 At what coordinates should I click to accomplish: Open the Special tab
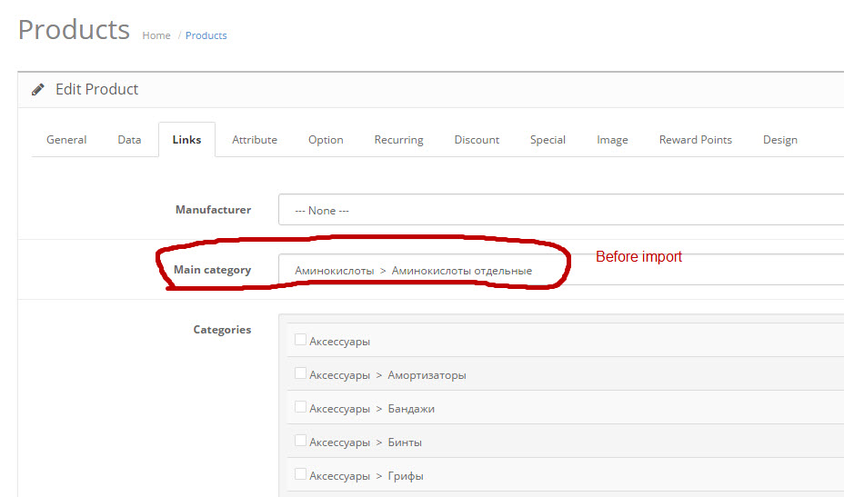548,140
